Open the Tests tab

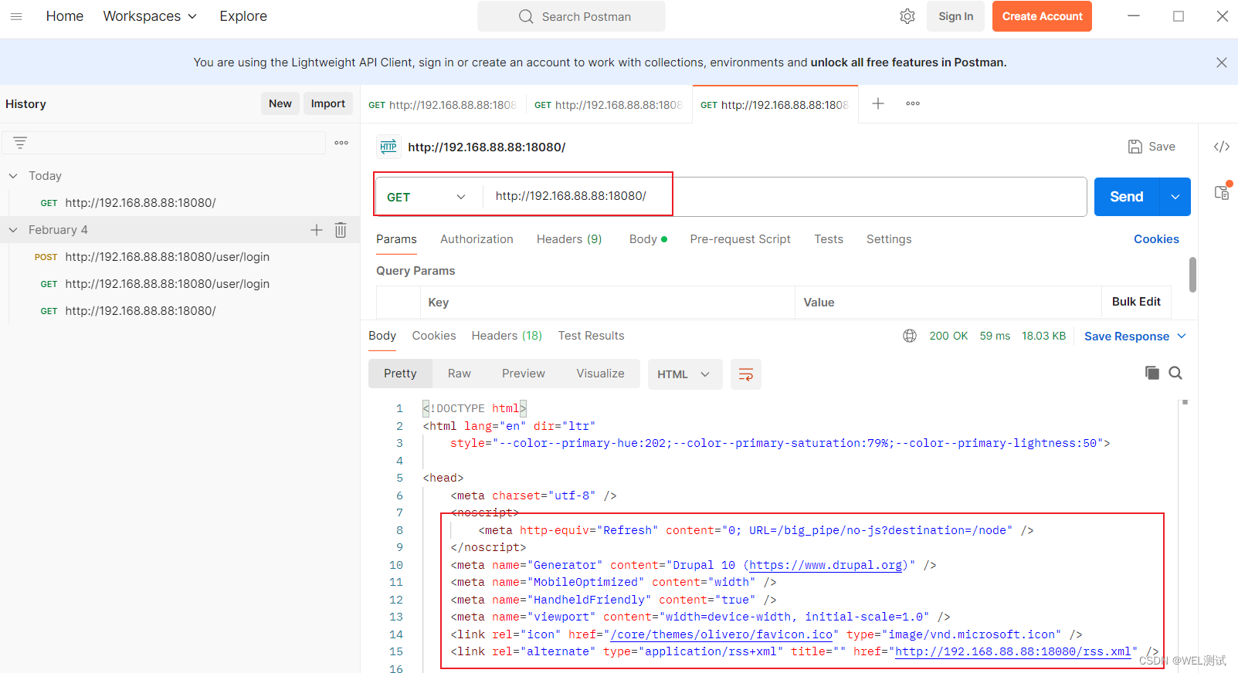coord(829,239)
